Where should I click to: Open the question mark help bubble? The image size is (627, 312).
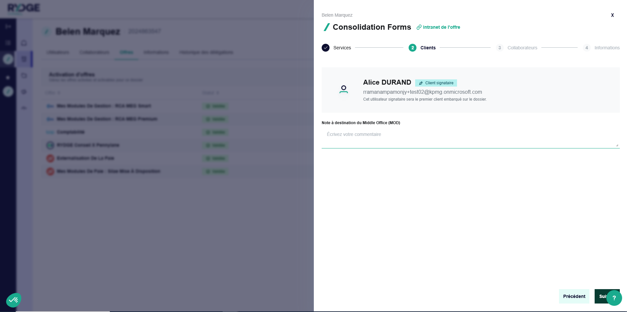(x=614, y=298)
